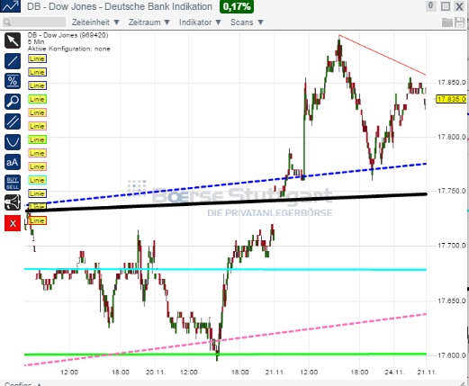Screen dimensions: 469x386
Task: Open the Scans dropdown menu
Action: pyautogui.click(x=247, y=22)
